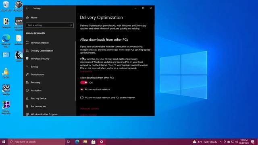
Task: Open the notification center icon
Action: point(253,142)
